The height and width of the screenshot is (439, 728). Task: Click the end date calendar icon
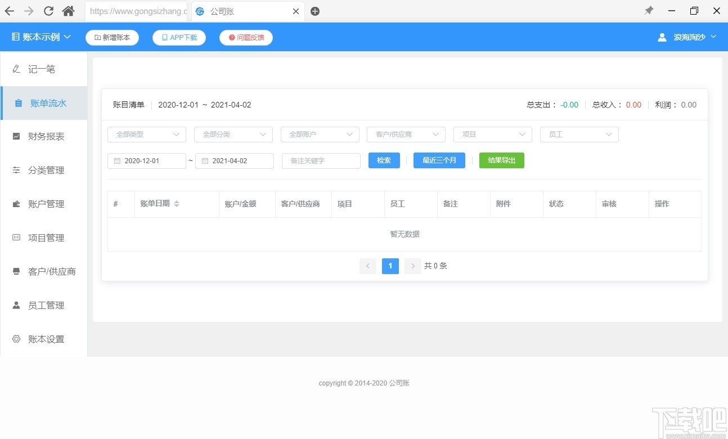click(x=205, y=161)
